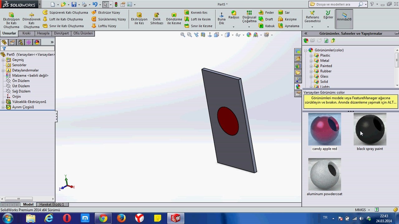
Task: Expand Ayrım Çizgisi1 feature node
Action: coord(3,107)
